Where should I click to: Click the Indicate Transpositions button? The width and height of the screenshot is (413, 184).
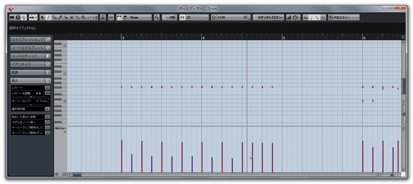point(157,17)
